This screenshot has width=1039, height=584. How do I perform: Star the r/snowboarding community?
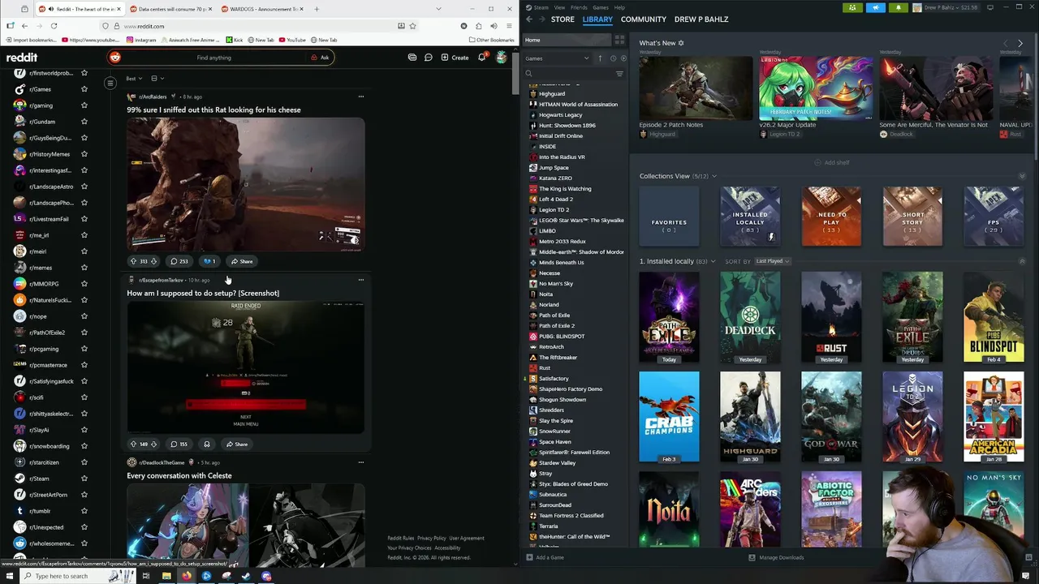(x=84, y=446)
